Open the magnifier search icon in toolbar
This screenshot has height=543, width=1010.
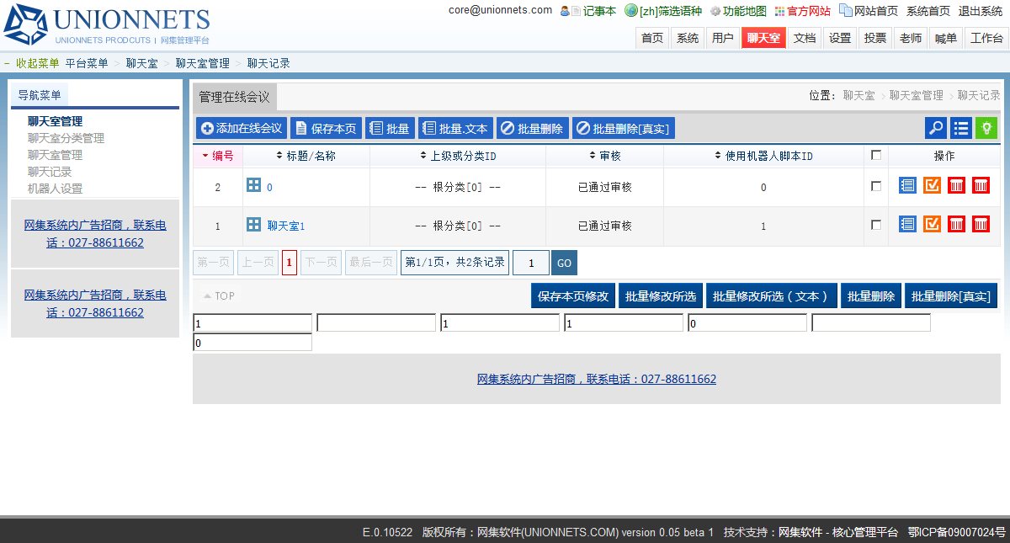click(x=935, y=128)
